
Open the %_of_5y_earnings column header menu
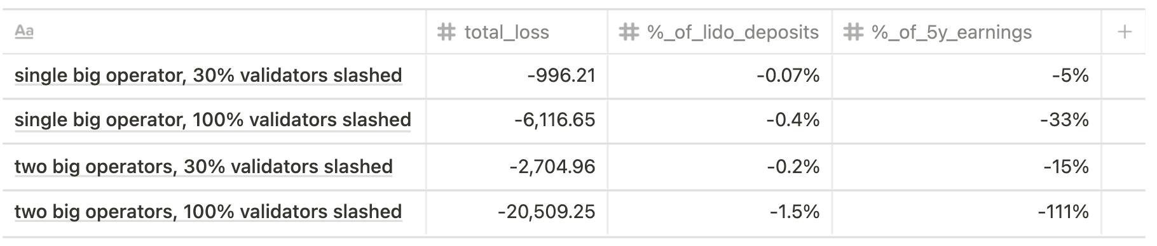pos(966,32)
